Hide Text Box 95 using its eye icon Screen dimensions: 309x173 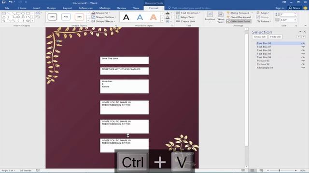click(303, 54)
